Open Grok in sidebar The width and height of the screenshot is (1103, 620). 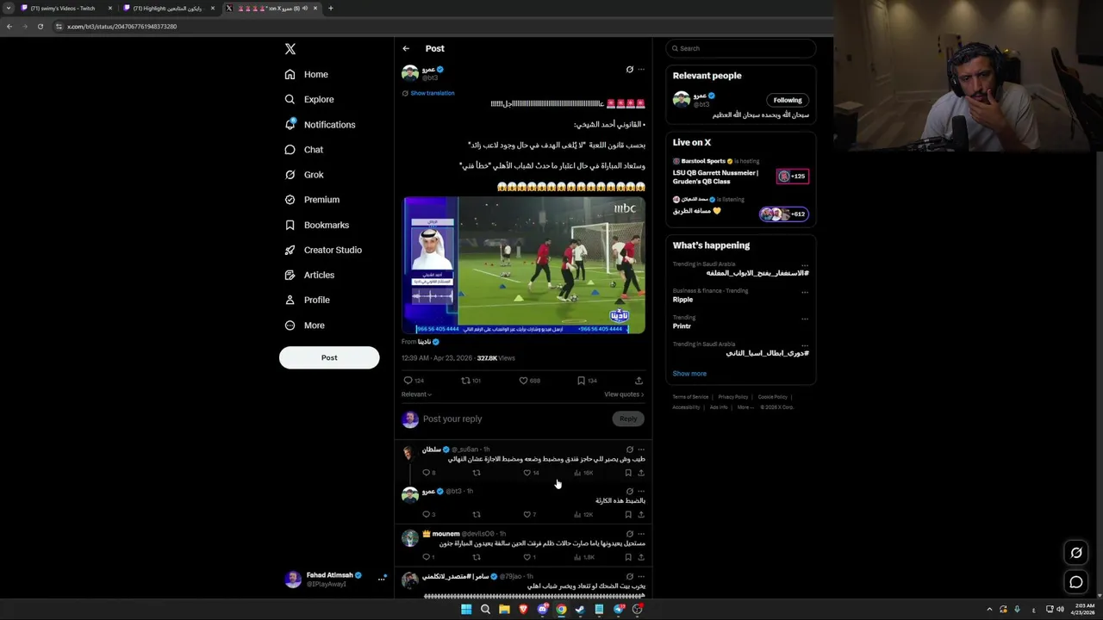(303, 175)
